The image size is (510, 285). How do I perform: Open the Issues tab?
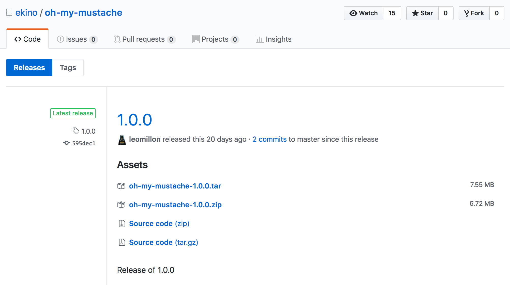pos(77,39)
